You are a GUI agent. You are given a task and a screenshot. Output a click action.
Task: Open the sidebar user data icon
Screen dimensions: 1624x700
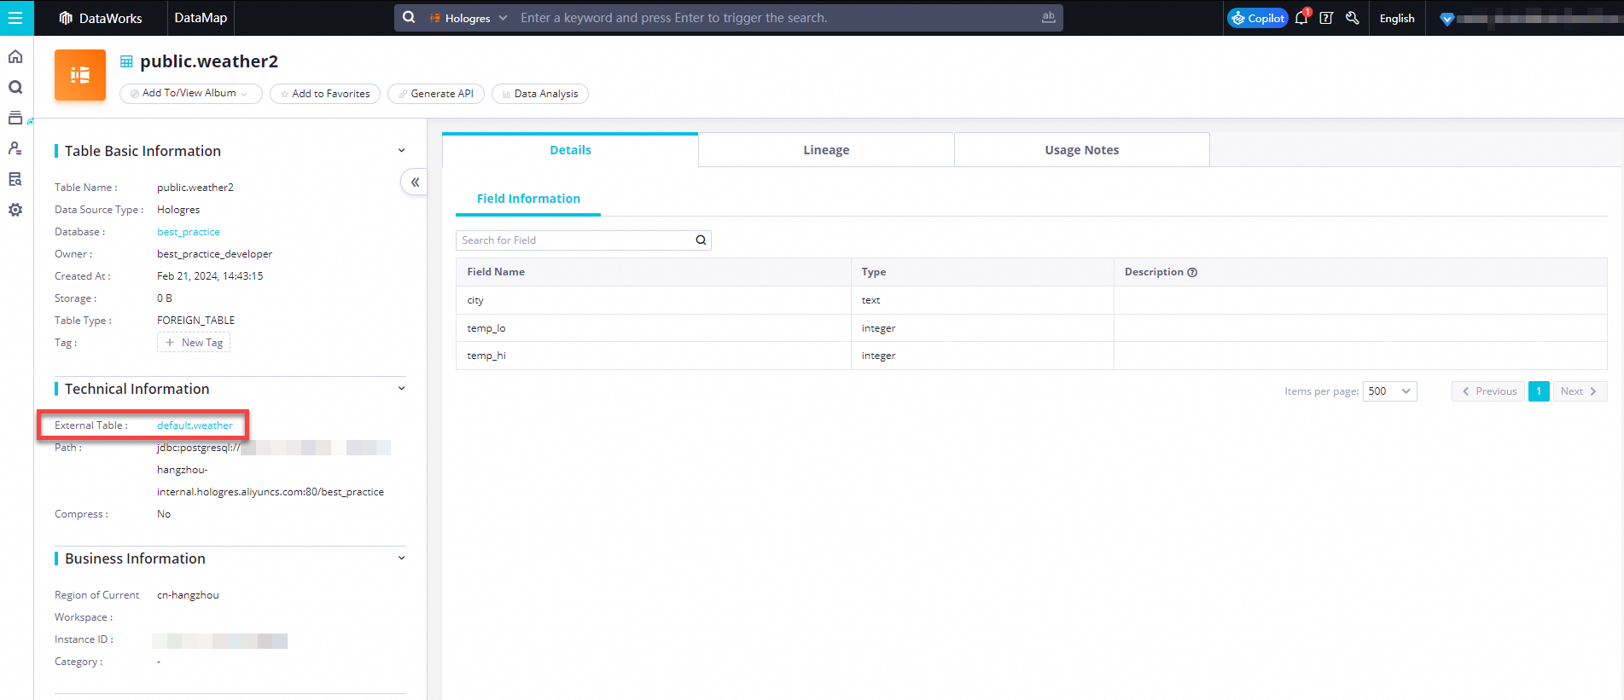15,148
